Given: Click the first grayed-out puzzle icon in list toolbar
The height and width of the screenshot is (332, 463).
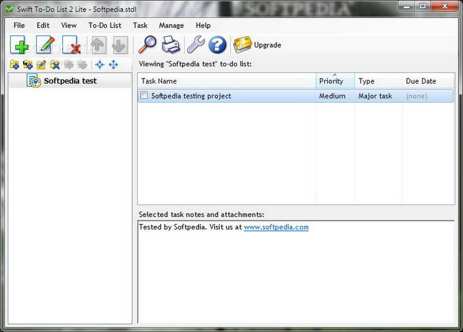Looking at the screenshot, I should (x=69, y=64).
